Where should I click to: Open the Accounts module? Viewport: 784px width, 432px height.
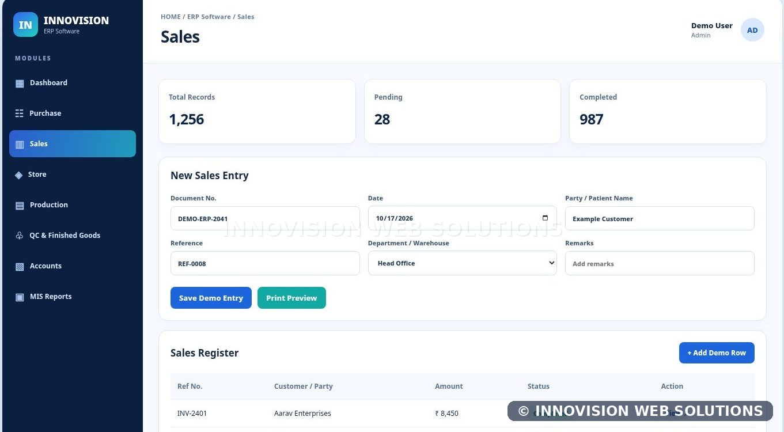tap(73, 266)
